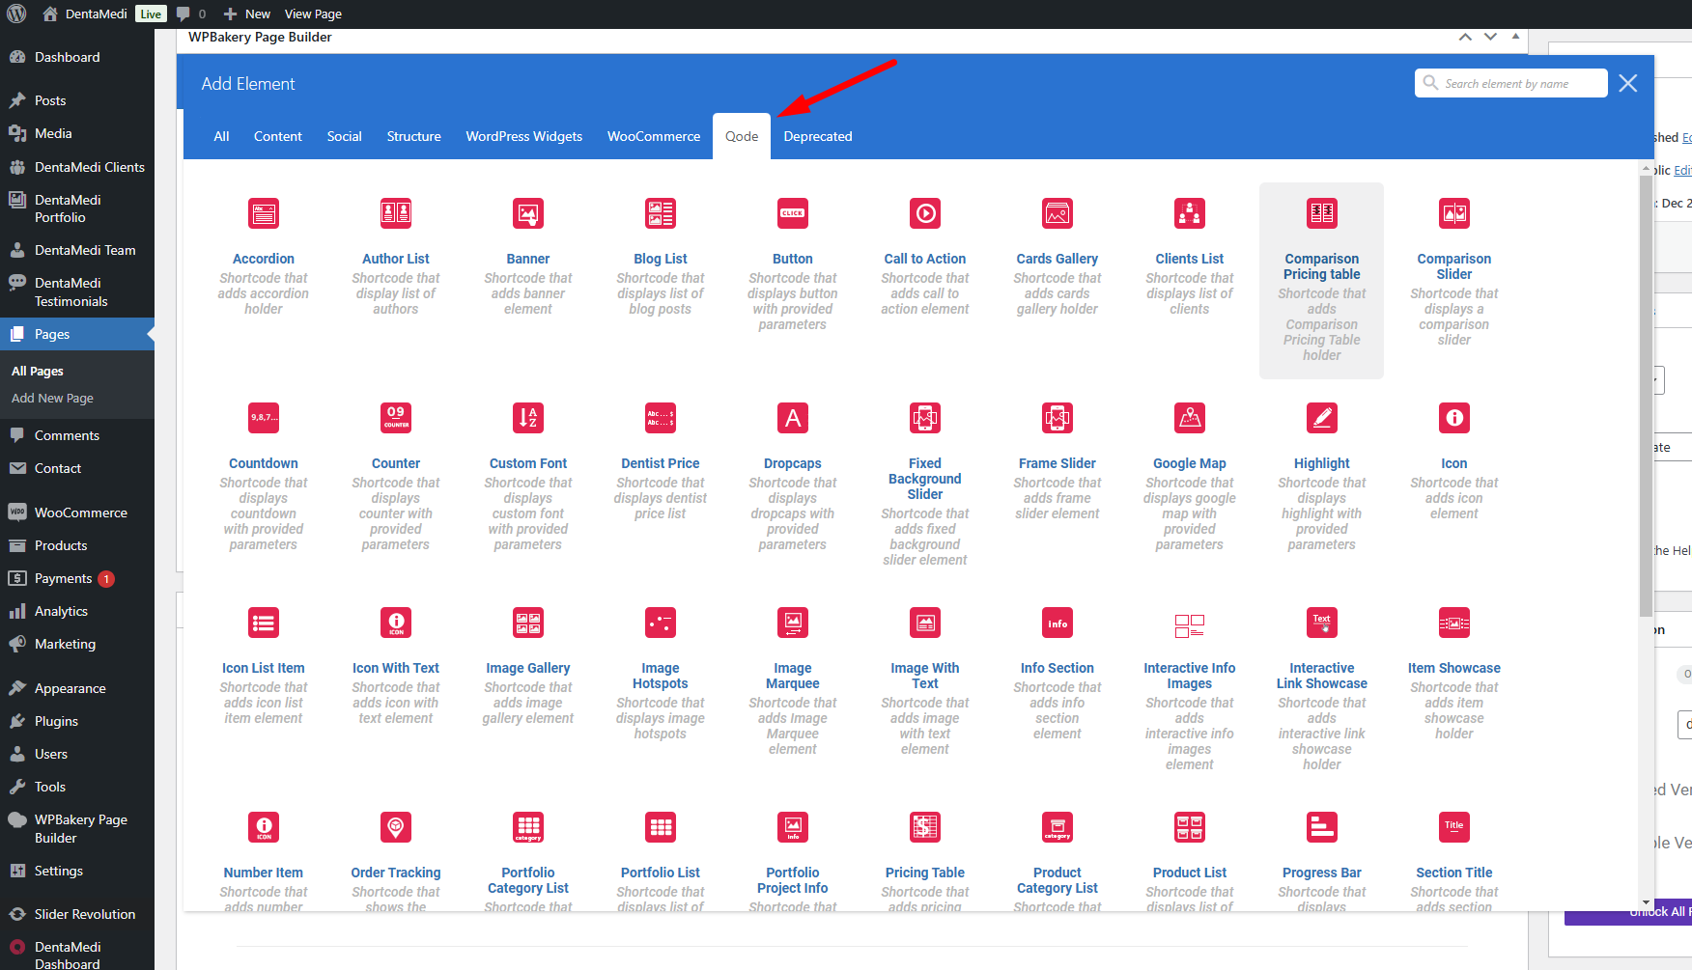
Task: Switch to the WooCommerce tab
Action: (654, 136)
